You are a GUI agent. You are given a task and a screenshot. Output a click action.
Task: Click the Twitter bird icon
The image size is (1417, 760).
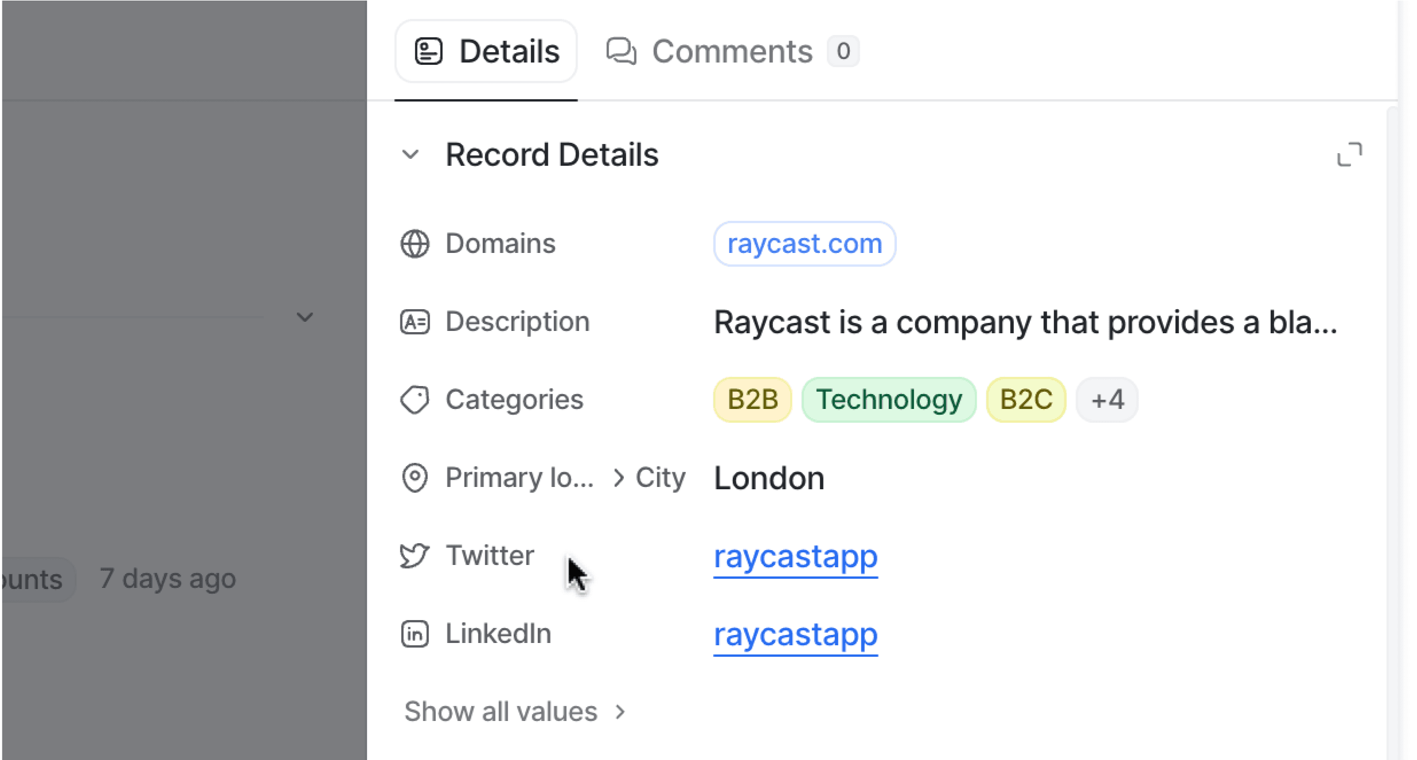pyautogui.click(x=415, y=556)
